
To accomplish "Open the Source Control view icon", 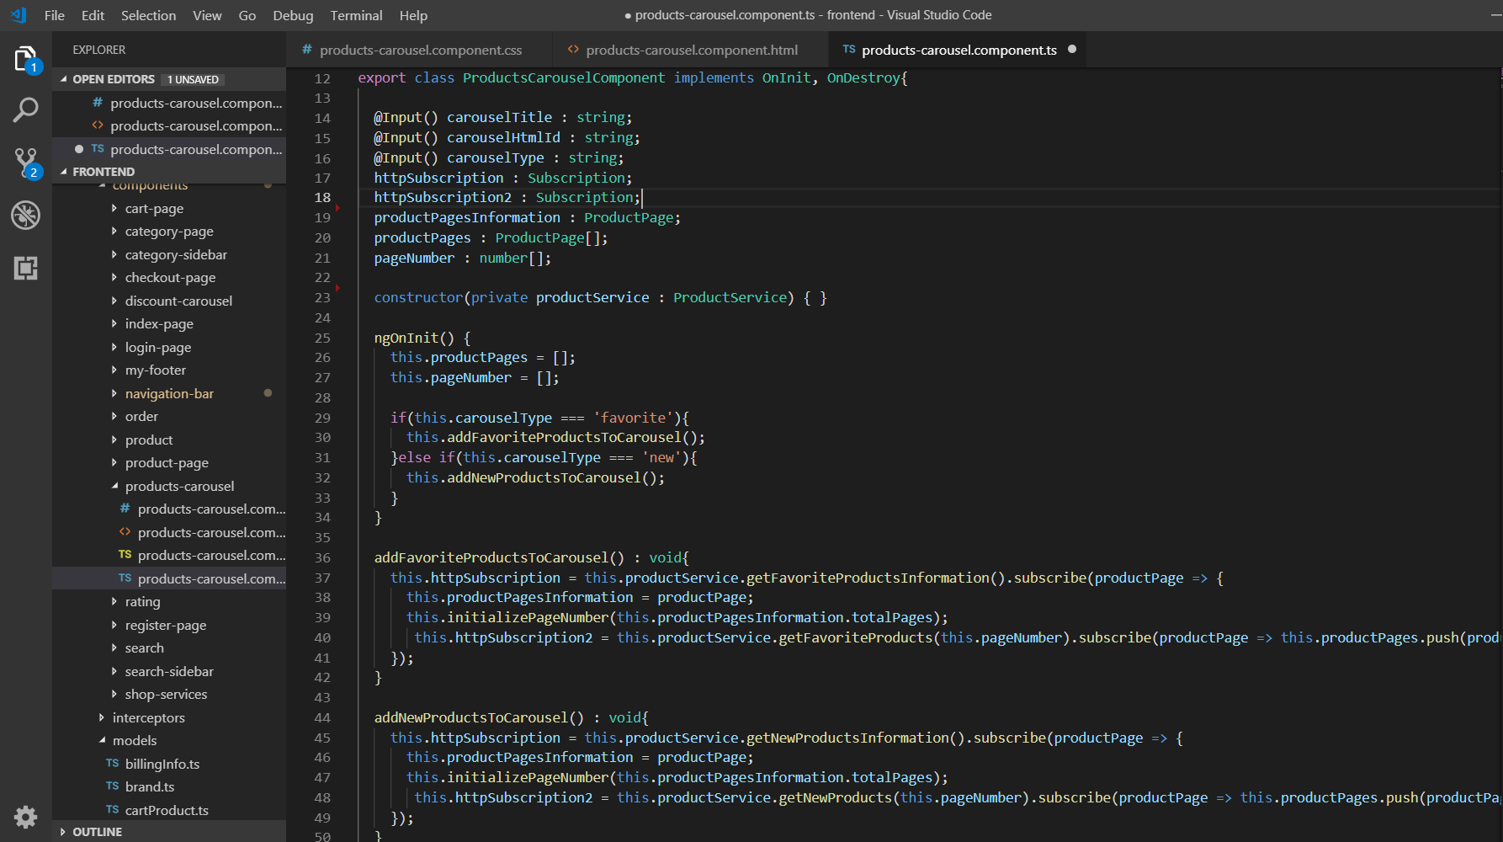I will pos(26,163).
